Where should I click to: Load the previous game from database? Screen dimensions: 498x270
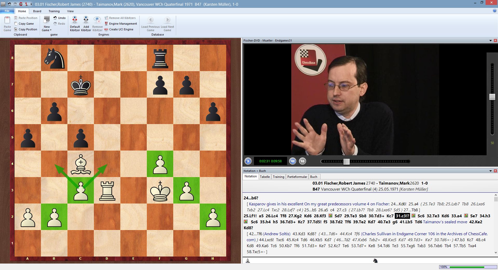(x=150, y=23)
